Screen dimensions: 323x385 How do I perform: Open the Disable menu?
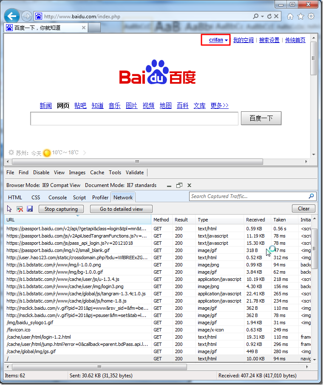point(41,173)
